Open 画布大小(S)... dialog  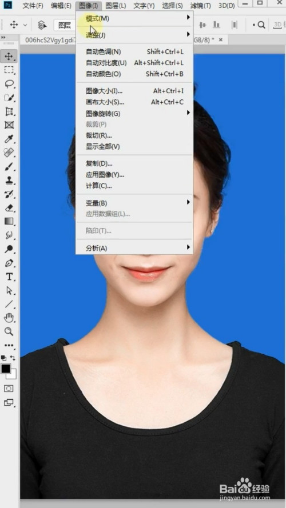134,102
